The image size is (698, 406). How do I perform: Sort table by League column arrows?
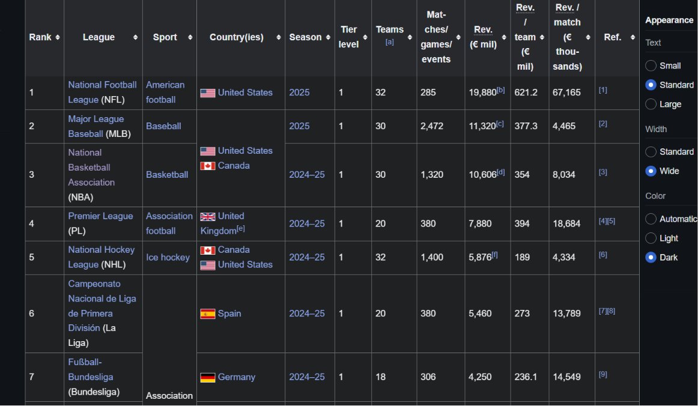pyautogui.click(x=135, y=37)
